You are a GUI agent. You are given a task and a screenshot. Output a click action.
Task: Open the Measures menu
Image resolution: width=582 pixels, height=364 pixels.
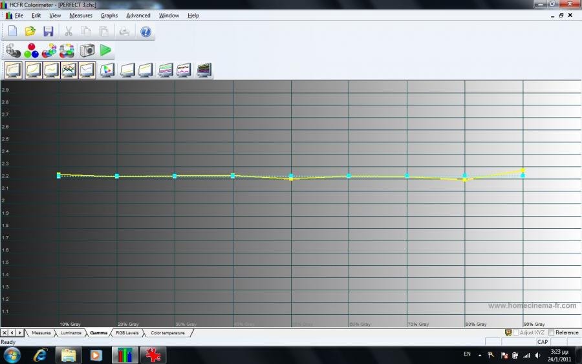point(81,16)
